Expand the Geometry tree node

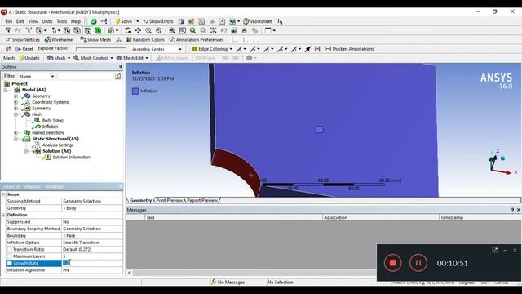pyautogui.click(x=15, y=96)
